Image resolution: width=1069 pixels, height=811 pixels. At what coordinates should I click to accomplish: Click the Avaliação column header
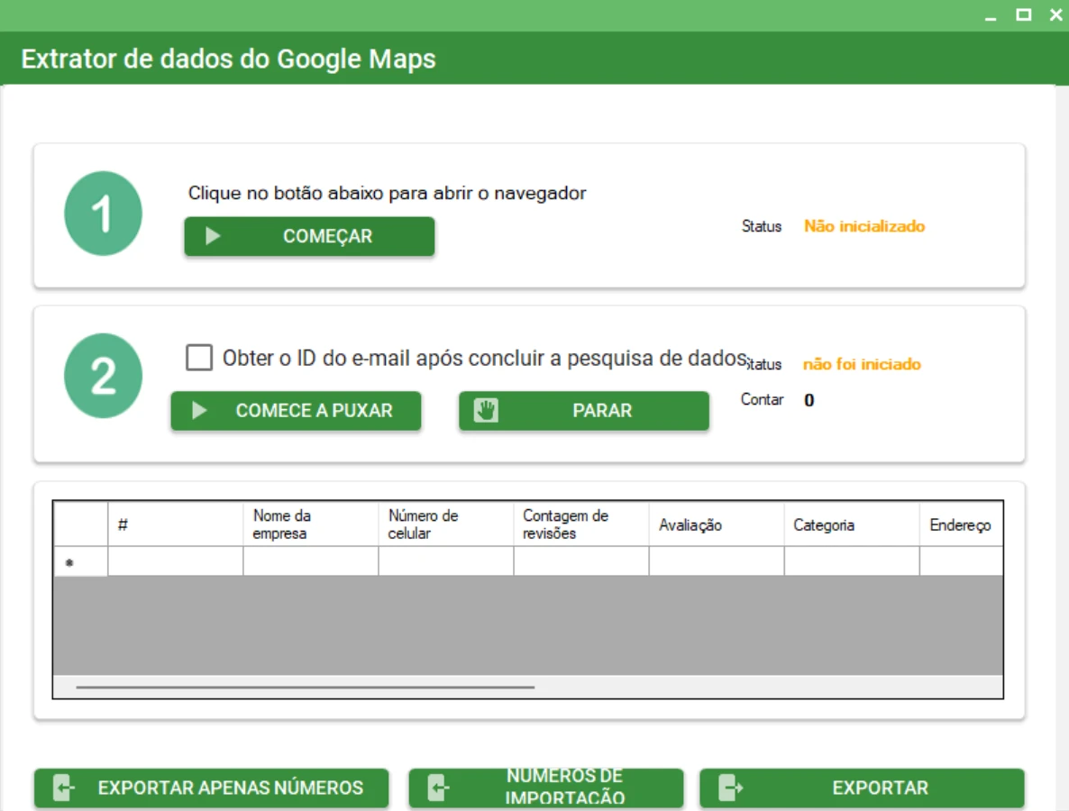coord(716,524)
